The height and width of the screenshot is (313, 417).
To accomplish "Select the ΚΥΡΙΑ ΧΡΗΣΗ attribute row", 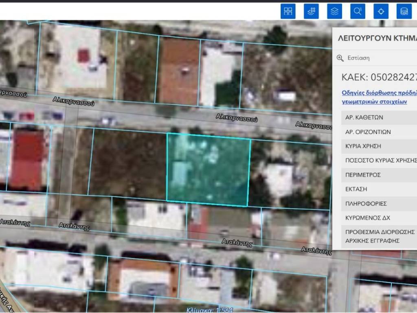I will (379, 146).
